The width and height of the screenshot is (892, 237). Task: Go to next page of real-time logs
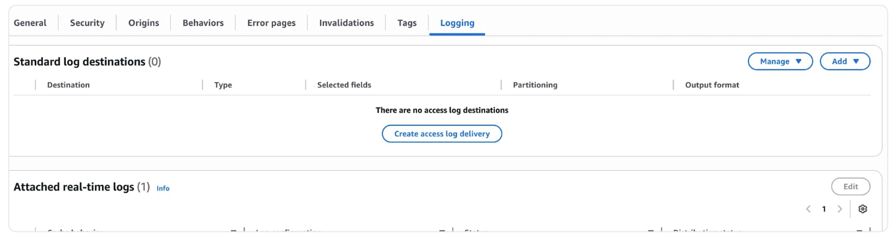[840, 209]
